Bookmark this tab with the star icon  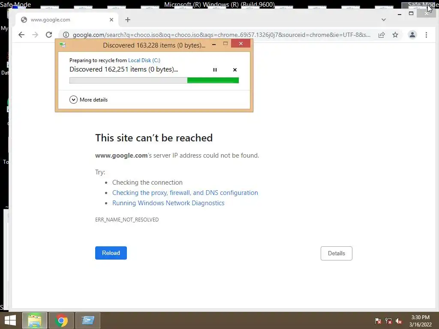[x=395, y=35]
